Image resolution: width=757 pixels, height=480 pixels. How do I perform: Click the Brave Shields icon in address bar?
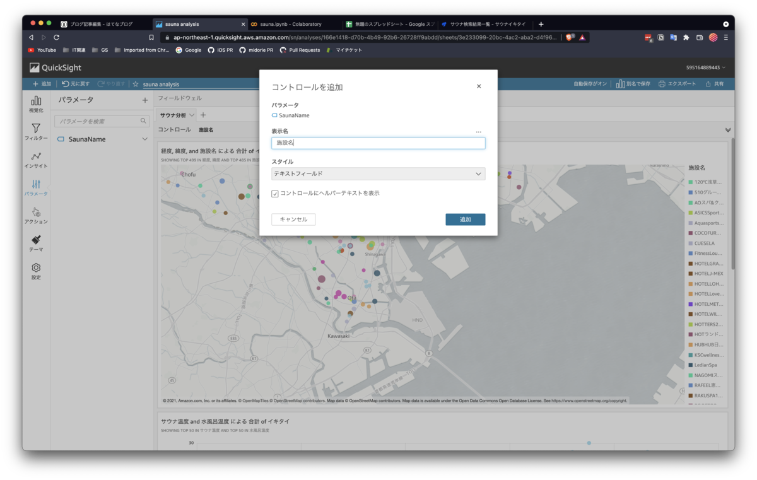click(x=570, y=37)
